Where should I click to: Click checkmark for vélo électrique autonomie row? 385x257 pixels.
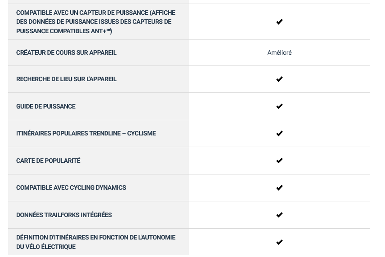pos(279,242)
